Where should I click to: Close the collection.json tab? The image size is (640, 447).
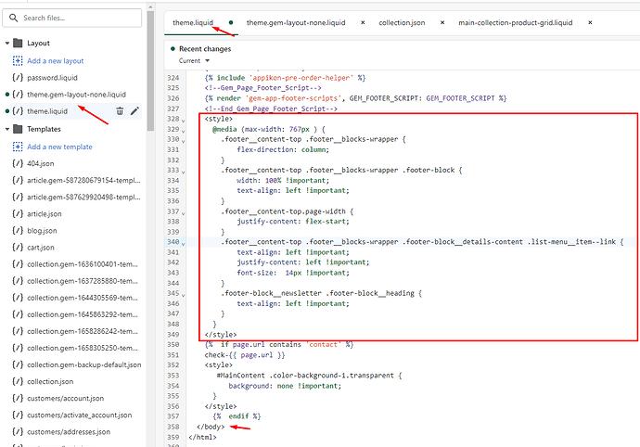click(x=442, y=22)
